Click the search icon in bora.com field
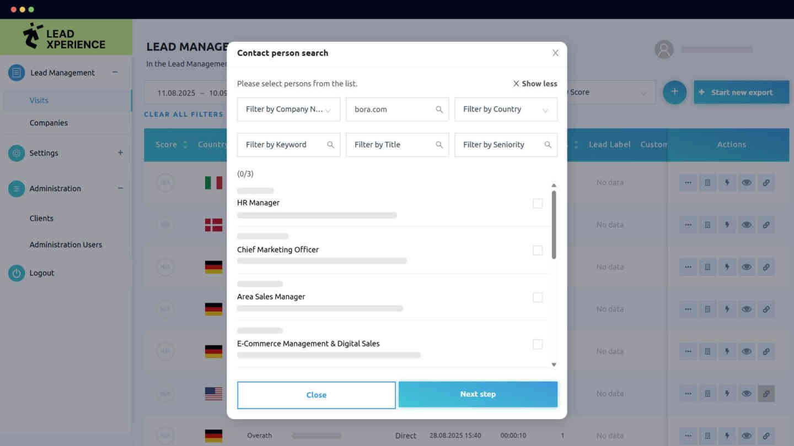Screen dimensions: 794x446 439,110
